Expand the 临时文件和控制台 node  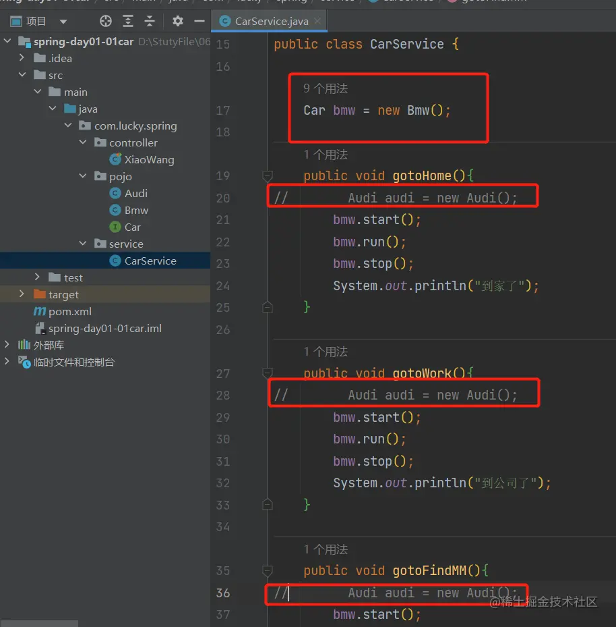[7, 361]
